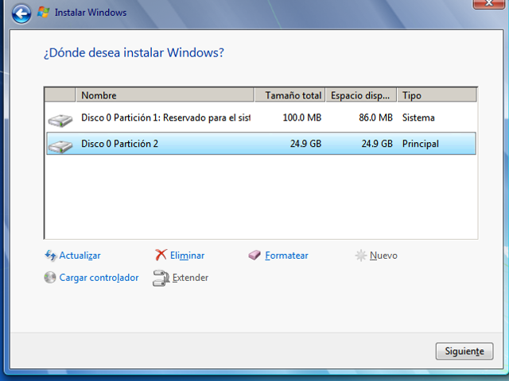Click the Eliminar link text
Screen dimensions: 509x381
pyautogui.click(x=188, y=256)
